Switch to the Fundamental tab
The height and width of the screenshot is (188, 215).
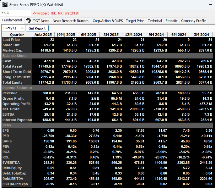coord(12,20)
